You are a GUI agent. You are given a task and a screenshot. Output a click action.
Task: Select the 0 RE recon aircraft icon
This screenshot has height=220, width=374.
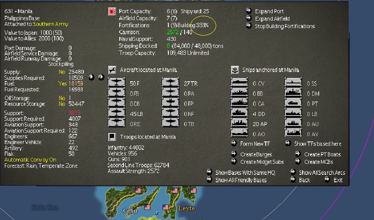coord(116,123)
